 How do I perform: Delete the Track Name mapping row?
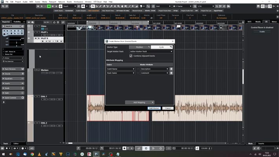click(x=171, y=73)
